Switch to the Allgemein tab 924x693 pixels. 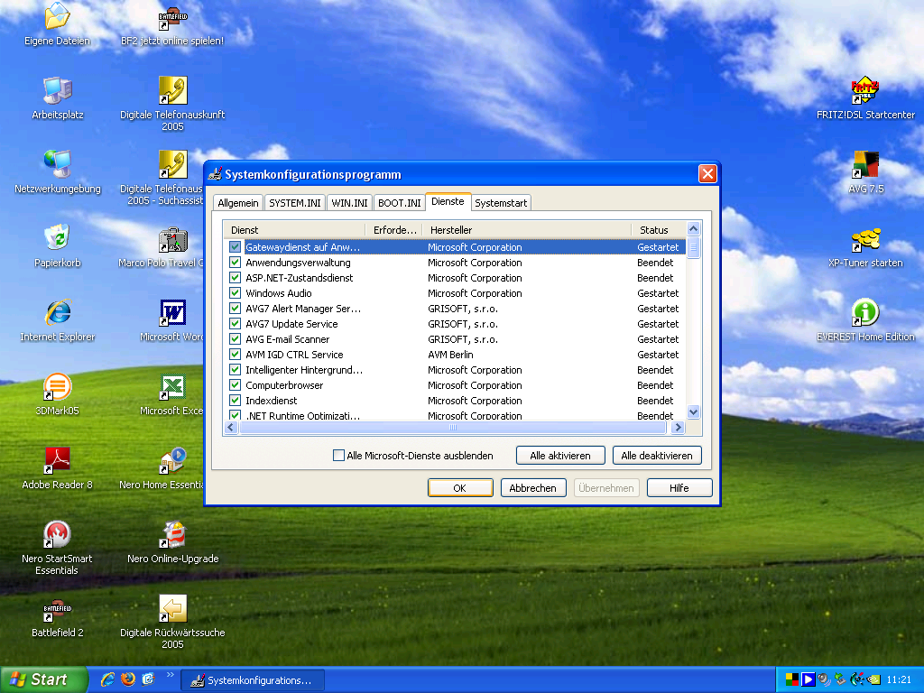pos(238,203)
